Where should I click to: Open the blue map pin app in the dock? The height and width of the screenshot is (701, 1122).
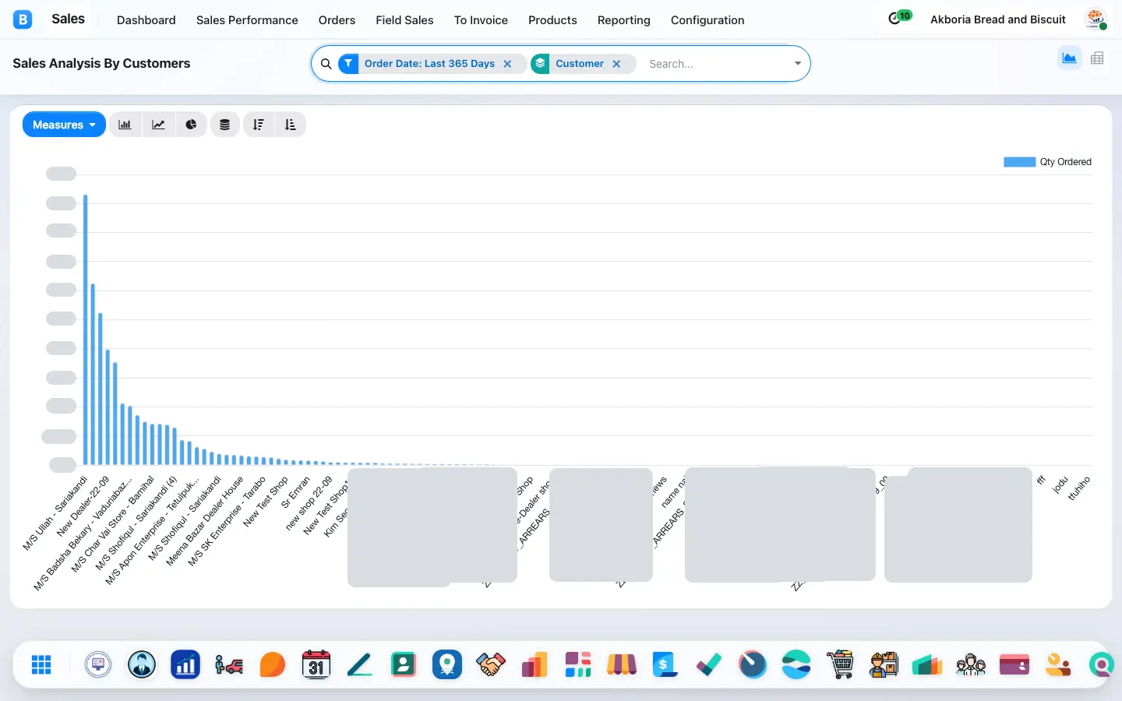coord(447,664)
